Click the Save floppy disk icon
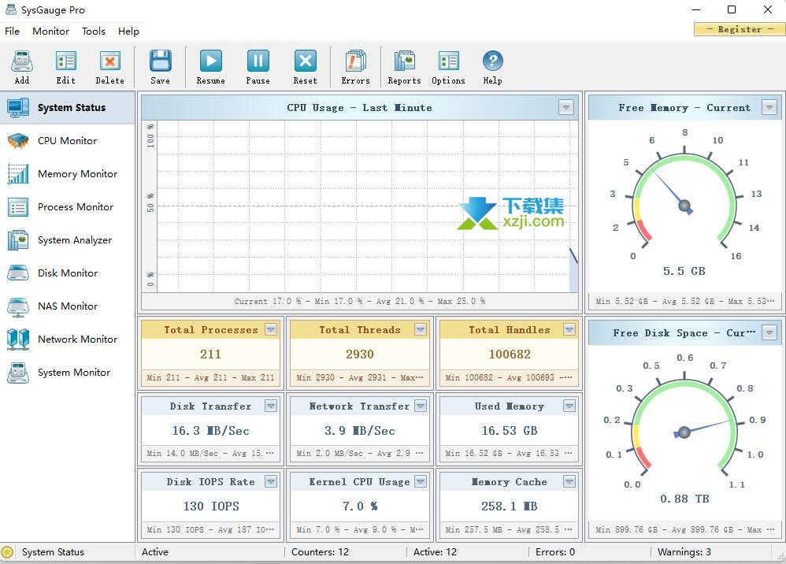The image size is (786, 564). (x=161, y=61)
